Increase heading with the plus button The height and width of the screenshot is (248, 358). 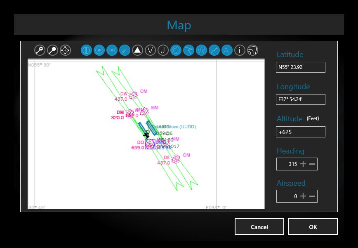(x=303, y=164)
